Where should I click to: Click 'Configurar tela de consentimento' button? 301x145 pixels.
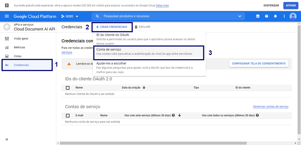click(259, 64)
